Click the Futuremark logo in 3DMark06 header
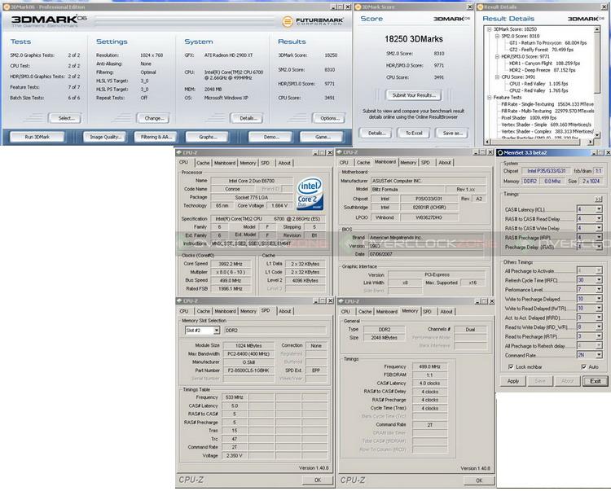 (313, 21)
